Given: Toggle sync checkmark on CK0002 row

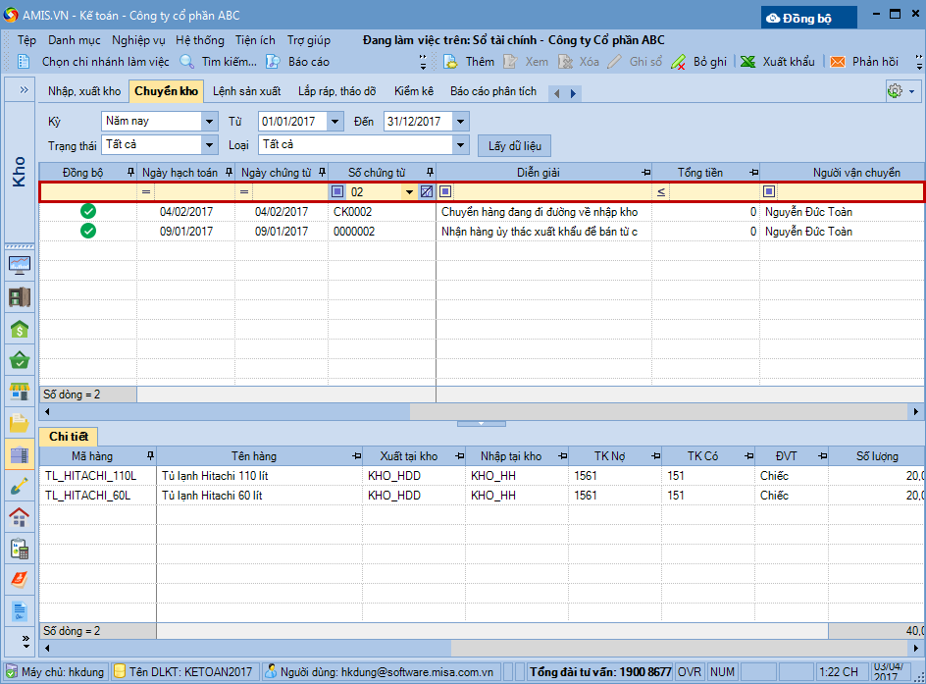Looking at the screenshot, I should (88, 212).
